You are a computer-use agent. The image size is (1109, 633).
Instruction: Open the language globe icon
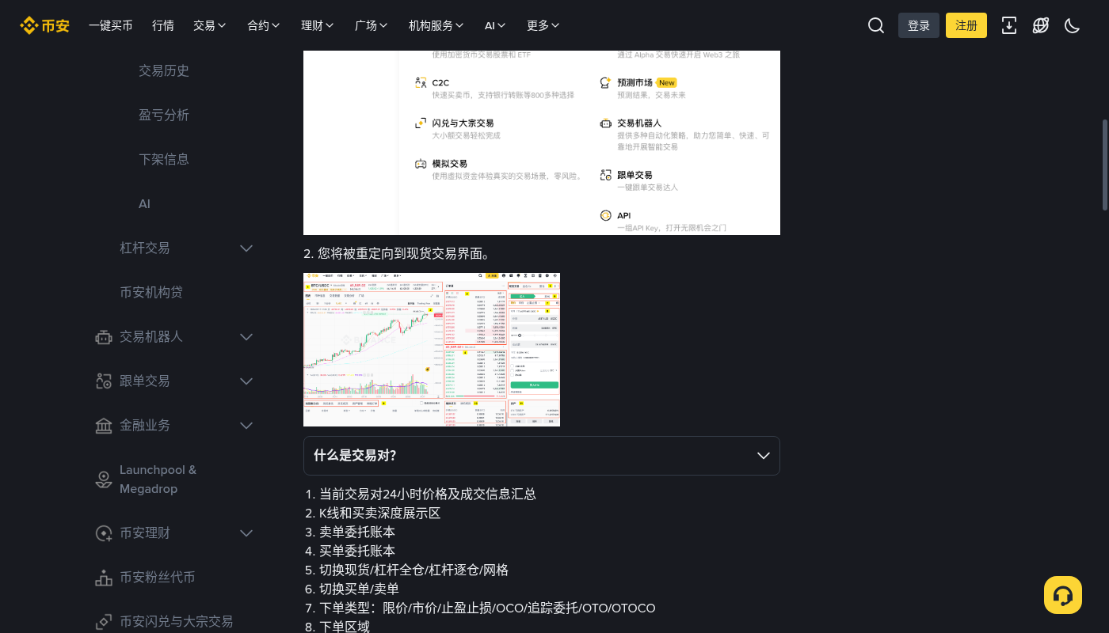1041,25
